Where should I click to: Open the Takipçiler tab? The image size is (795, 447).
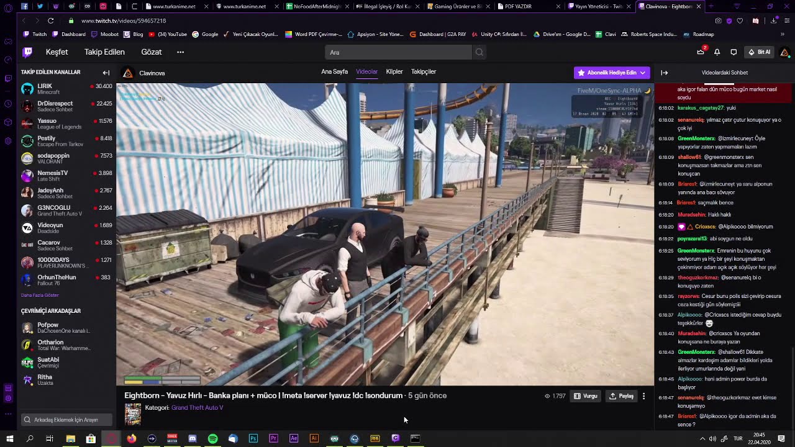[424, 71]
